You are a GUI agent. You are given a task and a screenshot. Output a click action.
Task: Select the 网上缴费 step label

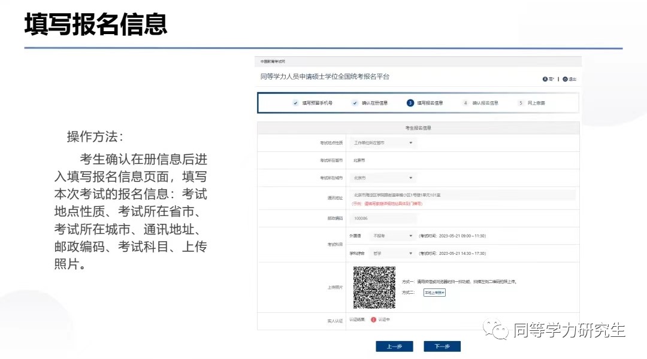pos(537,103)
